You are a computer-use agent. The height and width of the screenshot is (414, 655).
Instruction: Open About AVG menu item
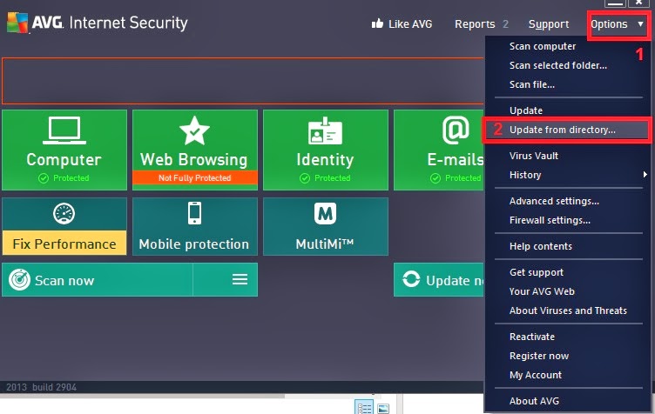click(534, 401)
